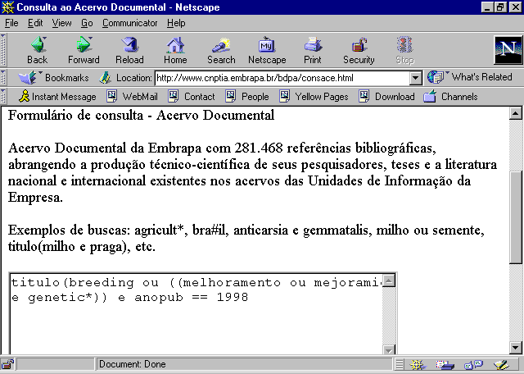Open Security info from the toolbar
524x374 pixels.
(359, 51)
